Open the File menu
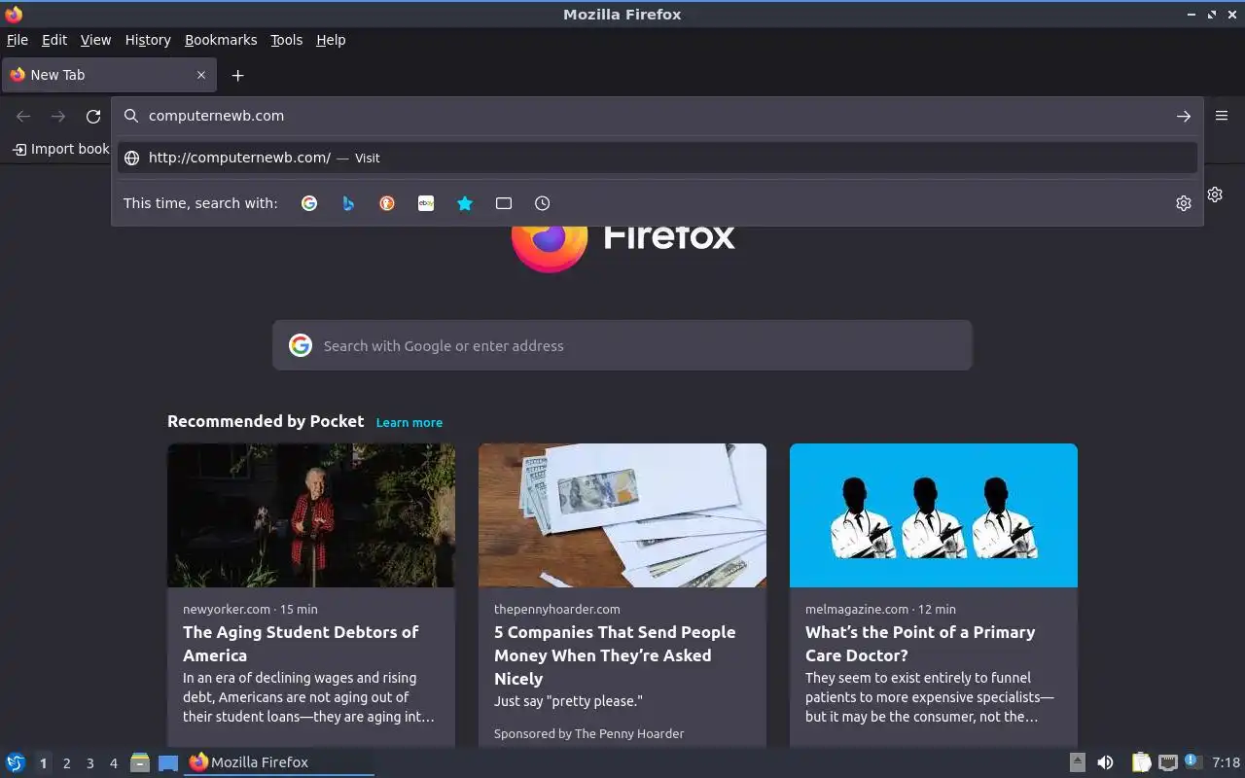Image resolution: width=1245 pixels, height=778 pixels. click(18, 40)
